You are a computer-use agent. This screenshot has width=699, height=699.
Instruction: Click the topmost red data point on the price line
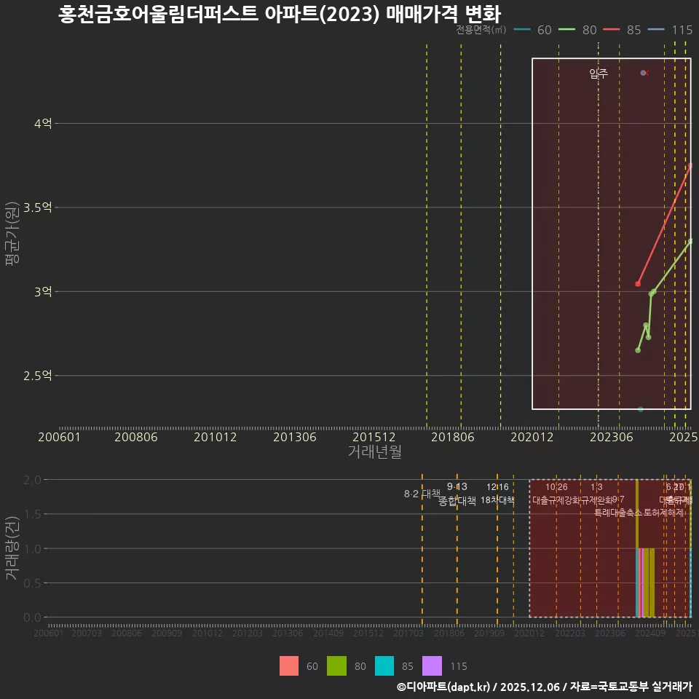[x=690, y=166]
